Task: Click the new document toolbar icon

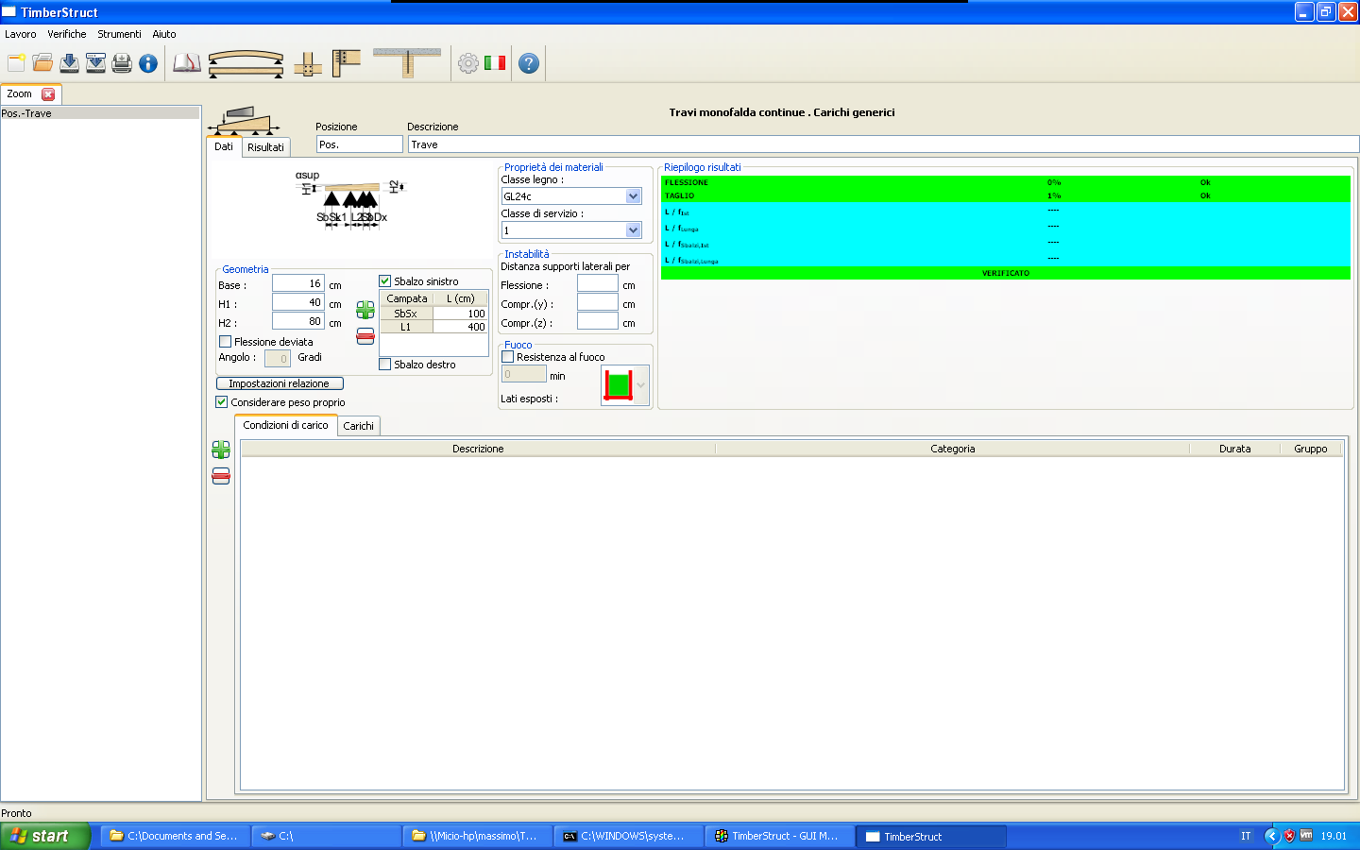Action: point(16,63)
